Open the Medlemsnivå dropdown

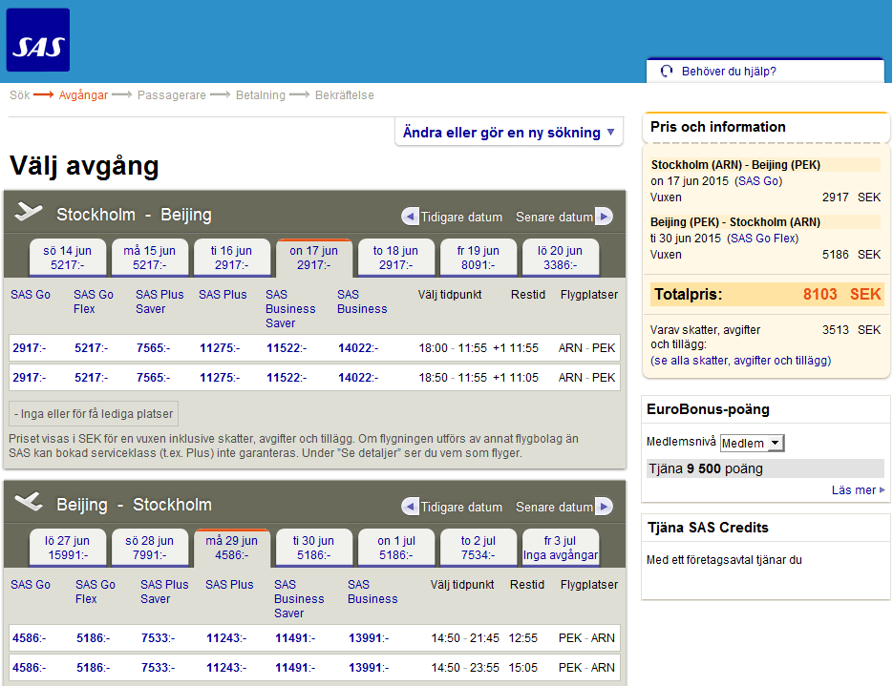pyautogui.click(x=751, y=443)
